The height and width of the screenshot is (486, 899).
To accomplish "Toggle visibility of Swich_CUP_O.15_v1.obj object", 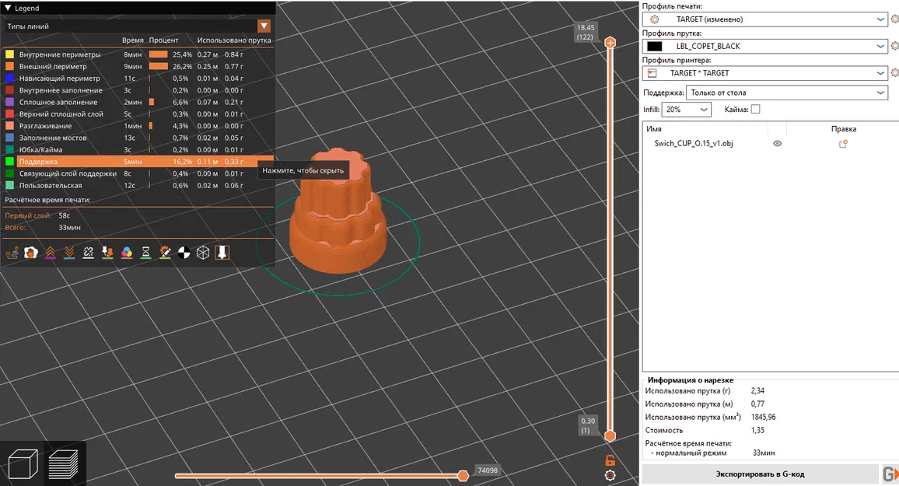I will 778,144.
